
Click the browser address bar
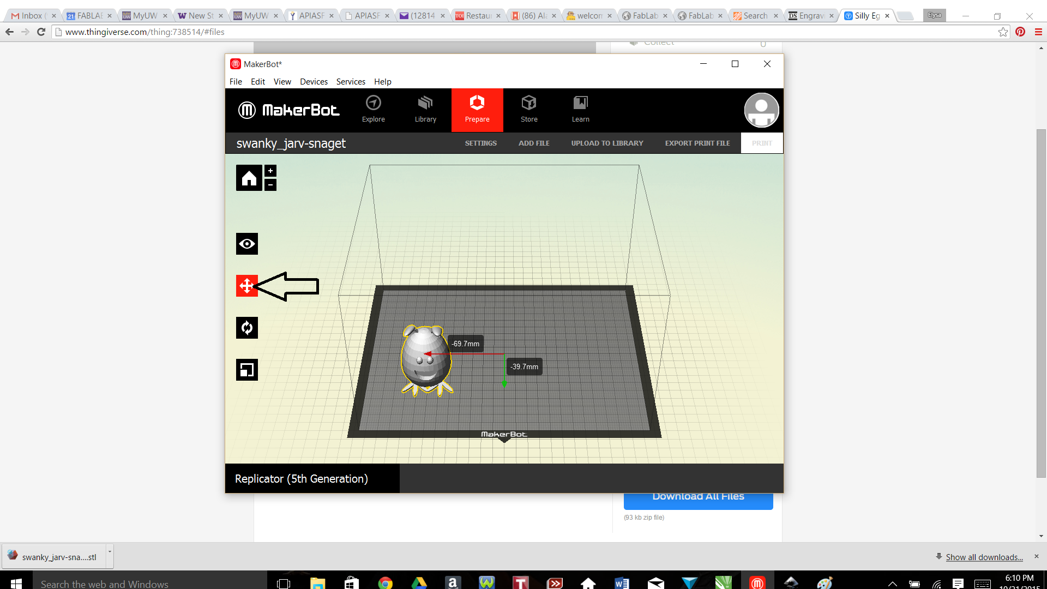[x=523, y=32]
